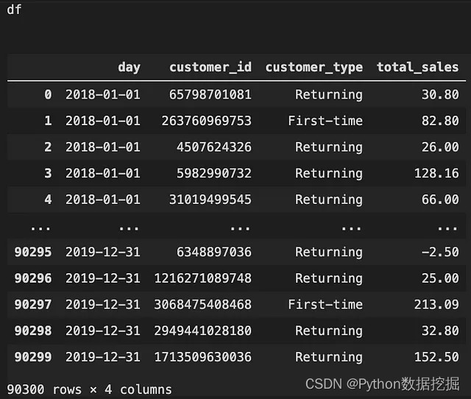Click the customer_type column header

point(314,67)
